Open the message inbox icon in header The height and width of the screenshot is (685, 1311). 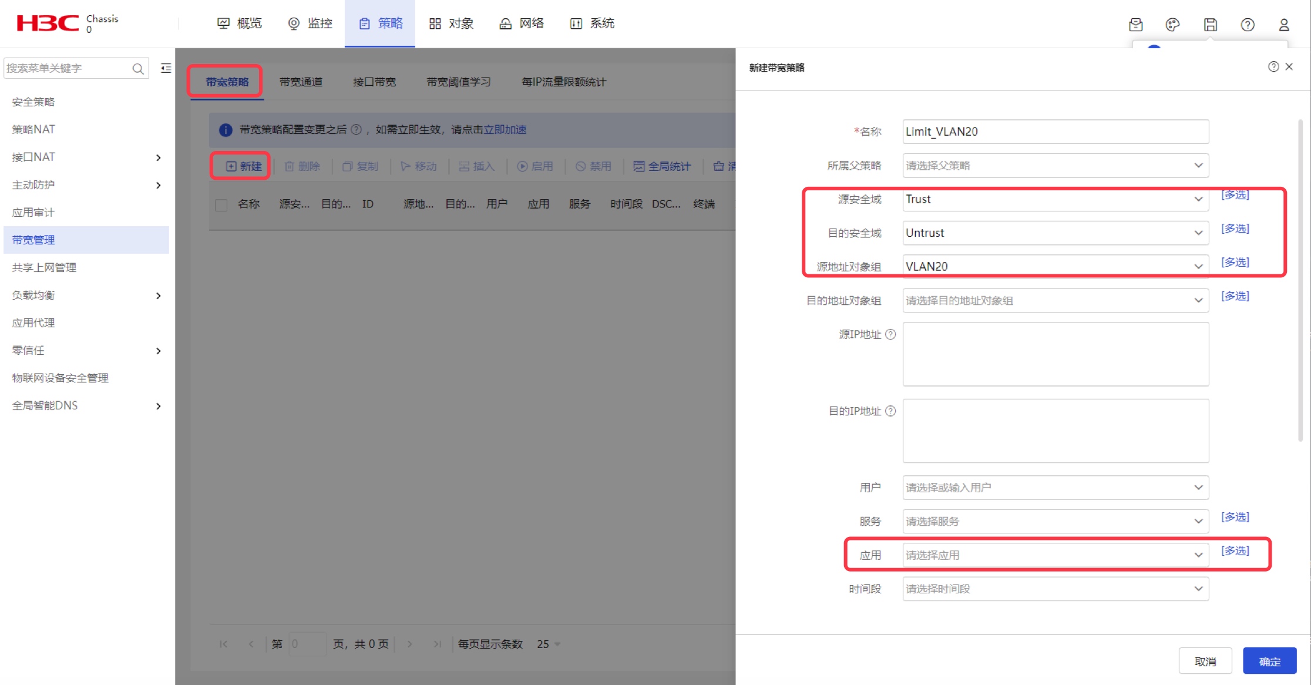[1135, 25]
